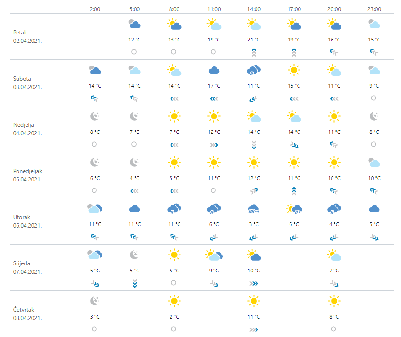The height and width of the screenshot is (337, 401).
Task: Click the Nedjelja 2:00 moon icon
Action: coord(94,117)
